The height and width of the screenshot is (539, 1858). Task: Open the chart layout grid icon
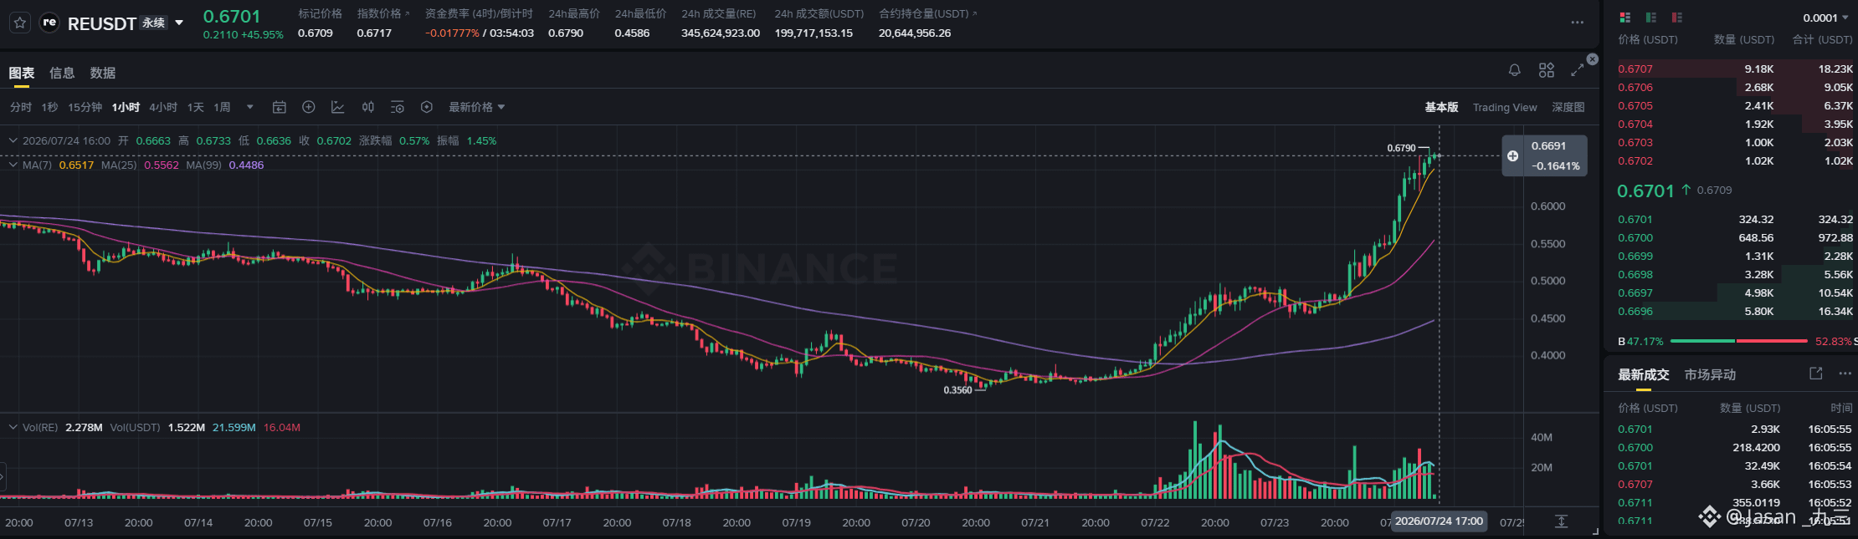click(x=1546, y=70)
